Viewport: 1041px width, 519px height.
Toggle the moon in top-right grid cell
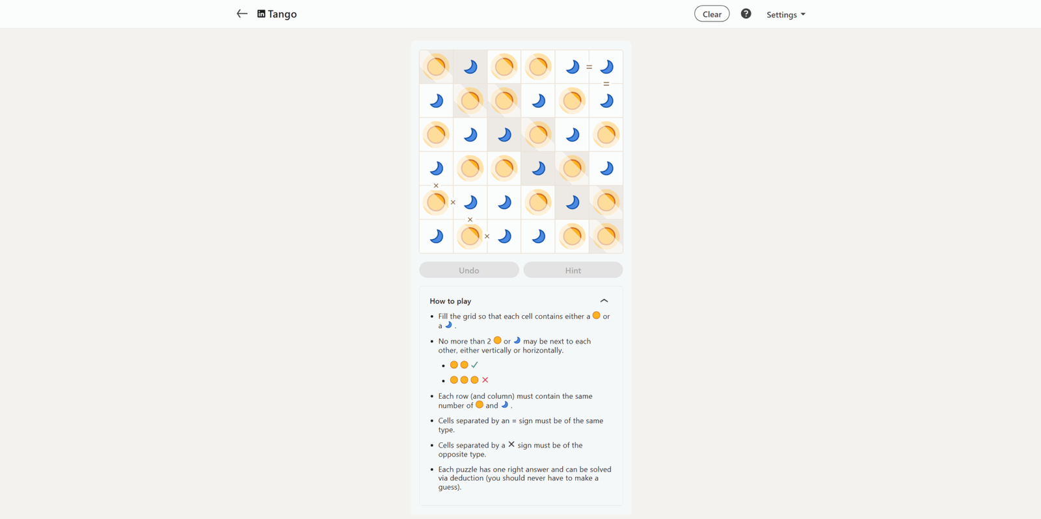point(606,67)
